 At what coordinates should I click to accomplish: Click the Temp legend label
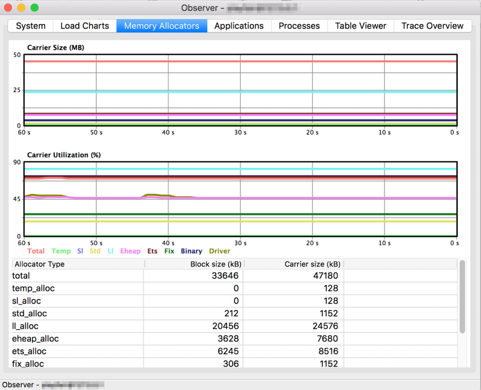[61, 251]
